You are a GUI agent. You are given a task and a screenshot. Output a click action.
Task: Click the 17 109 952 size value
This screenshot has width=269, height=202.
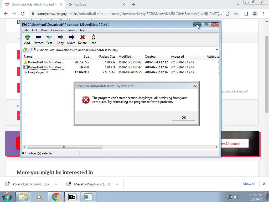coord(82,72)
